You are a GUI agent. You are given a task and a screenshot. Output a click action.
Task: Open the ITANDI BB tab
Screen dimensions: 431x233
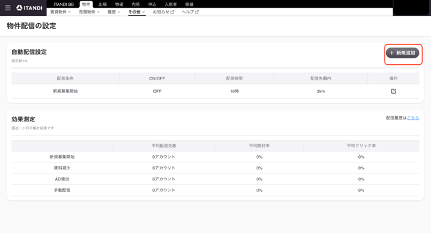point(64,4)
